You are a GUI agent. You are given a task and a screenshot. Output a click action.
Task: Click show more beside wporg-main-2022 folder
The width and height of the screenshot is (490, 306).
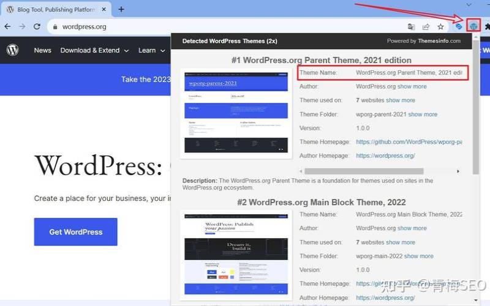(419, 256)
